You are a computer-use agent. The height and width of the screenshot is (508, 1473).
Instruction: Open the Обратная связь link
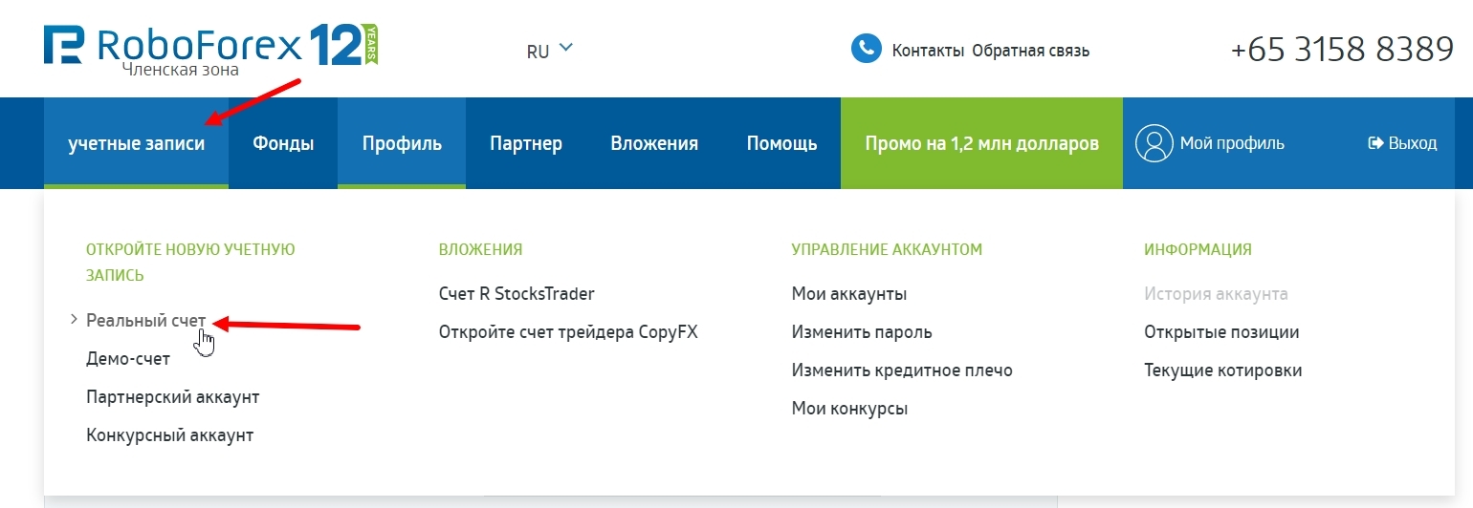tap(1031, 51)
